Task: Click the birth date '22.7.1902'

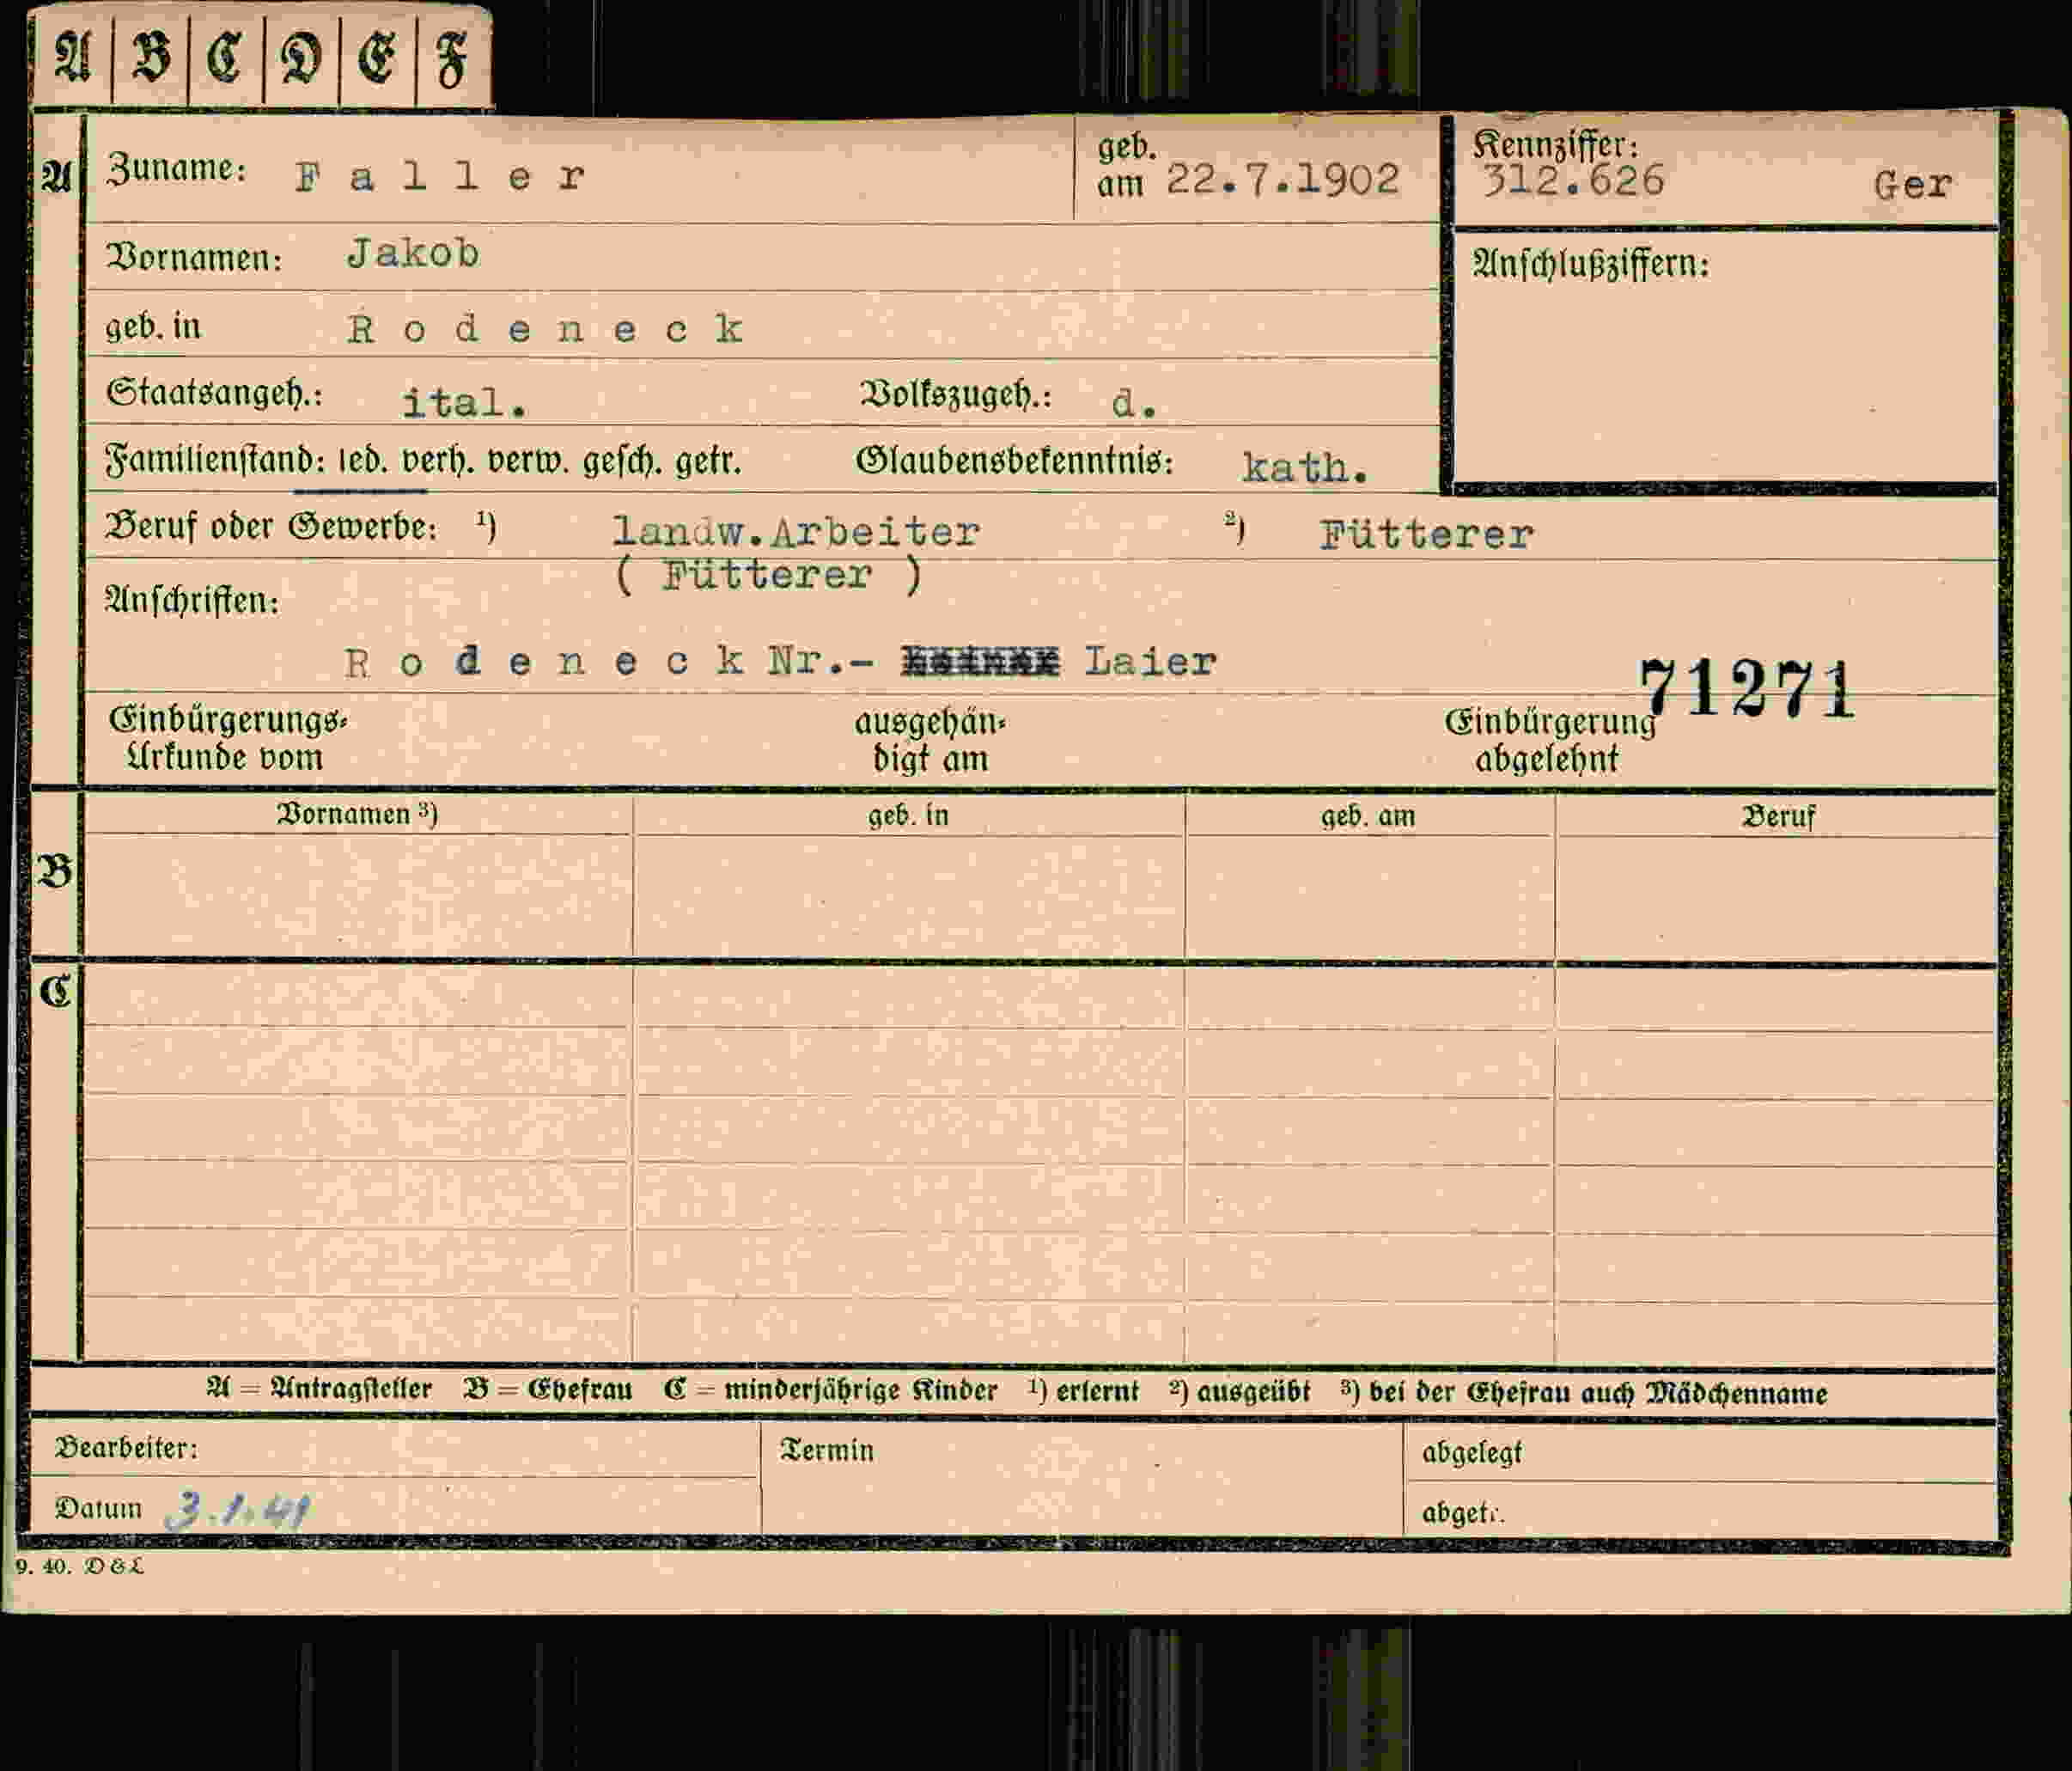Action: pyautogui.click(x=1283, y=180)
